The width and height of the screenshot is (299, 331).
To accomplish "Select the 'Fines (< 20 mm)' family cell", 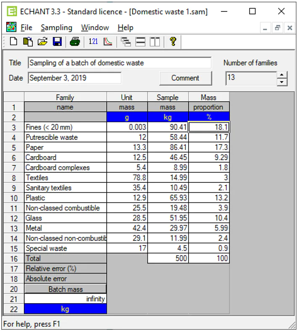I will pos(66,127).
